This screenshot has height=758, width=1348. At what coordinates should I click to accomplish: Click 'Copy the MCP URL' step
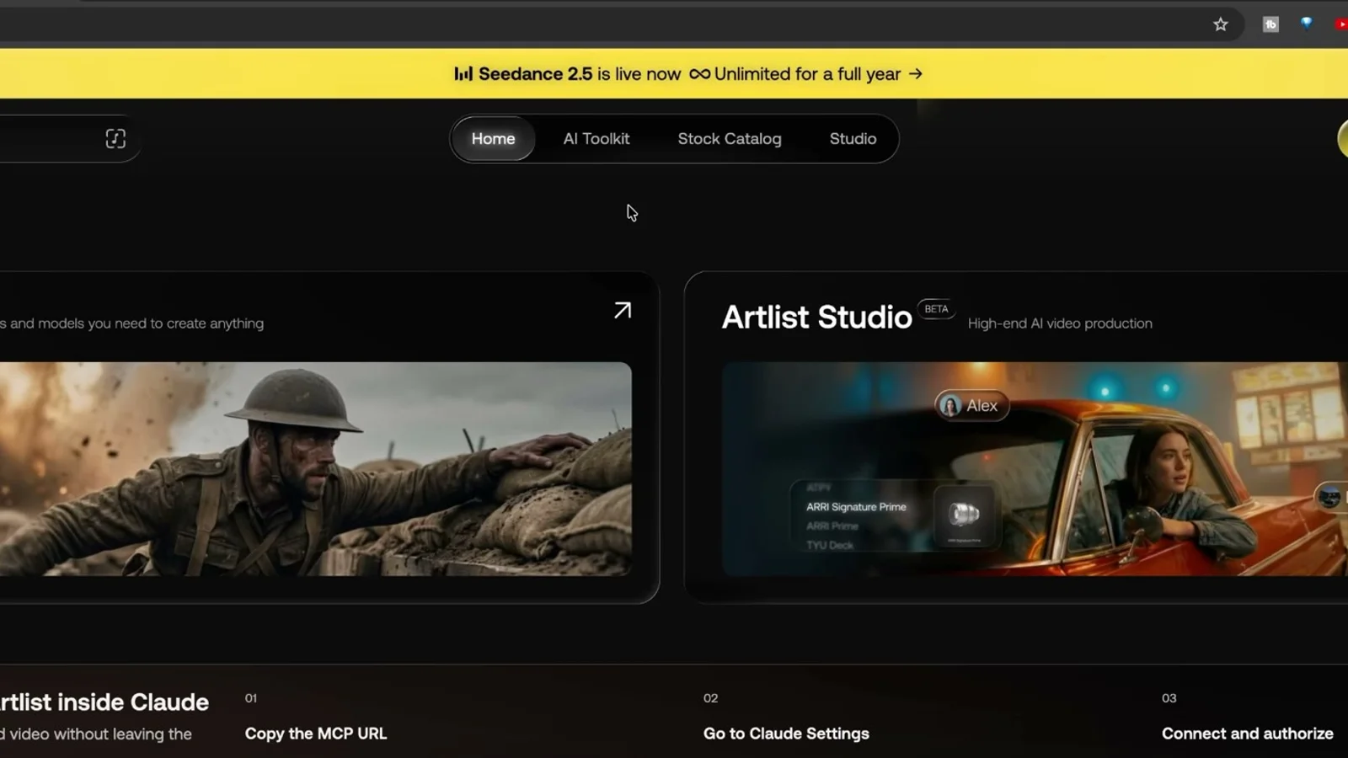click(316, 734)
